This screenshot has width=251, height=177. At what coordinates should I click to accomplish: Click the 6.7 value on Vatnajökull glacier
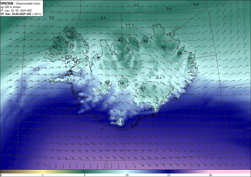tap(143, 88)
